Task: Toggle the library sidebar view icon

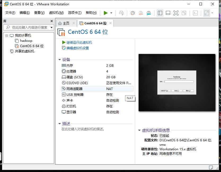Action: point(160,13)
